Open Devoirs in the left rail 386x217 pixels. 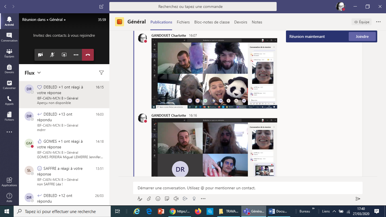pos(9,69)
